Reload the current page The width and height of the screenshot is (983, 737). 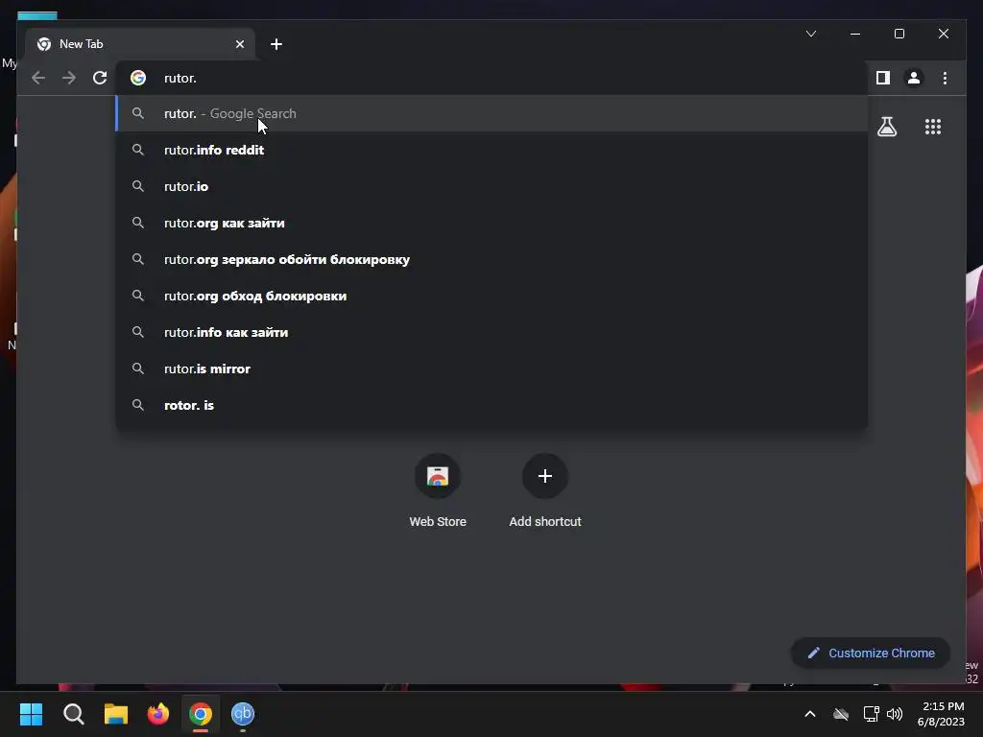(100, 78)
